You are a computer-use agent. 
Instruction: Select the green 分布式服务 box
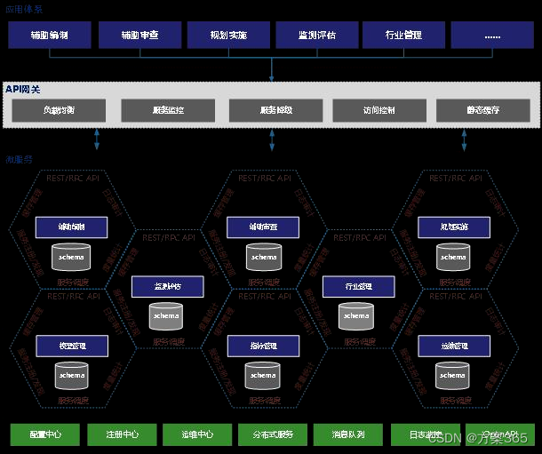[x=273, y=434]
